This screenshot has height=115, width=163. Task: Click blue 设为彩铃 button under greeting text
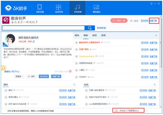coord(44,76)
